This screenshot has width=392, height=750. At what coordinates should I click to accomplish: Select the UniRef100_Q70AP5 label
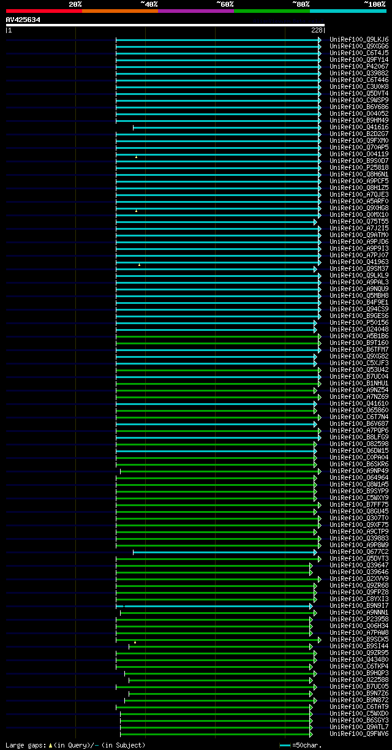(359, 147)
